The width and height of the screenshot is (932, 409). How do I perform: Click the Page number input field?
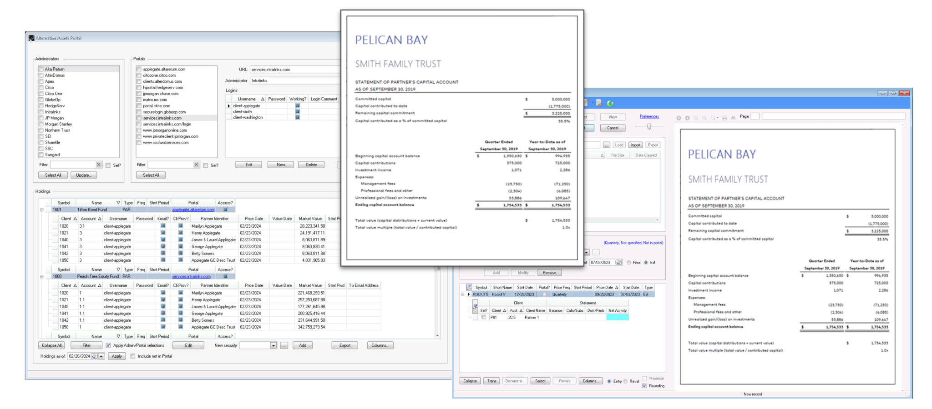point(755,116)
